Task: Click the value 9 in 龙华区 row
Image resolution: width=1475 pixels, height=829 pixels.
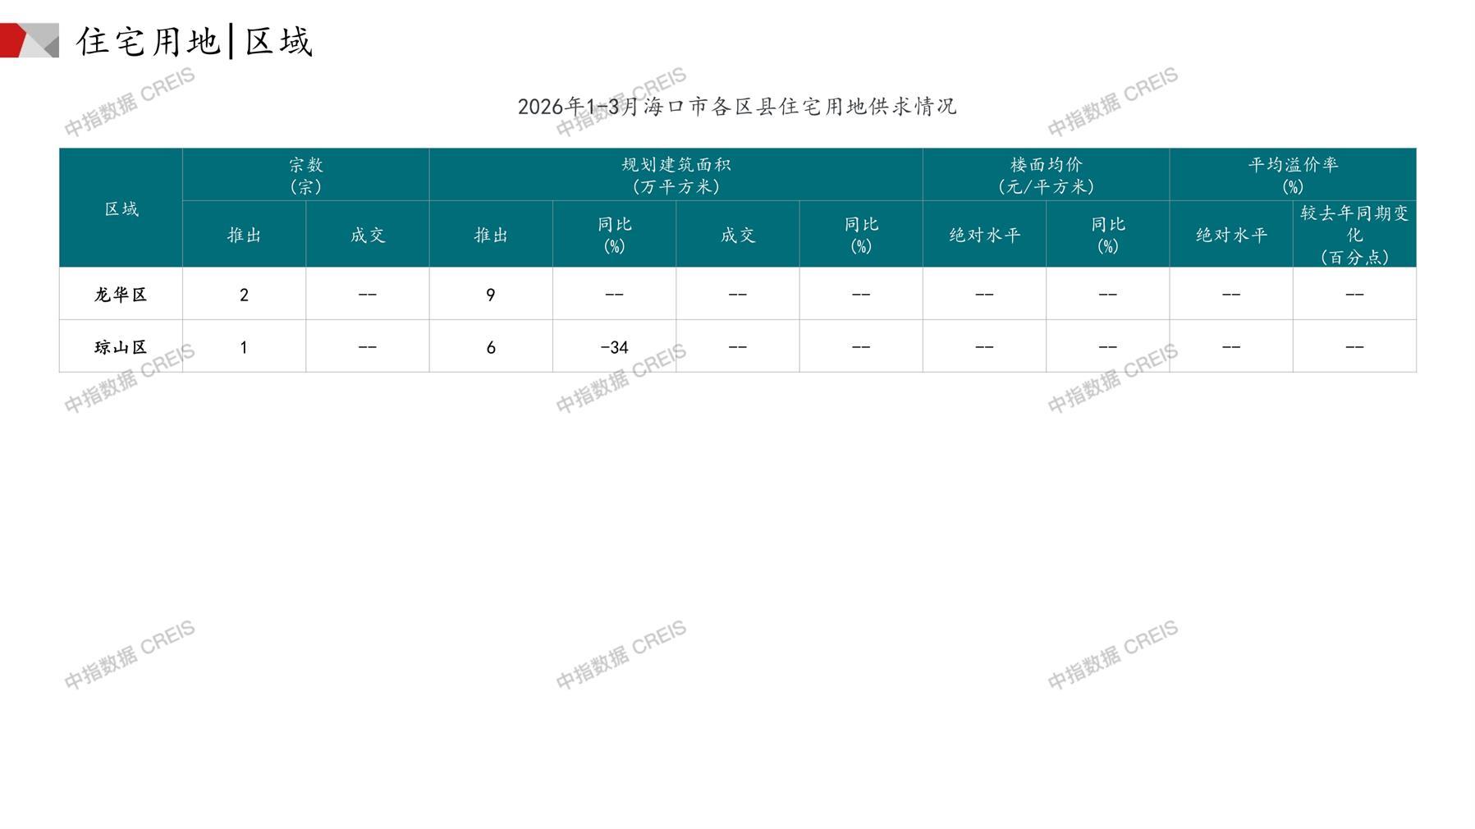Action: (x=491, y=295)
